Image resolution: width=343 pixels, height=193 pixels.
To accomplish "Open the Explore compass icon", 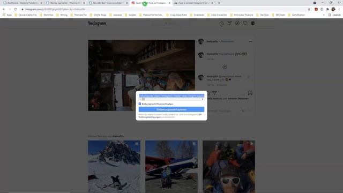I will [237, 23].
